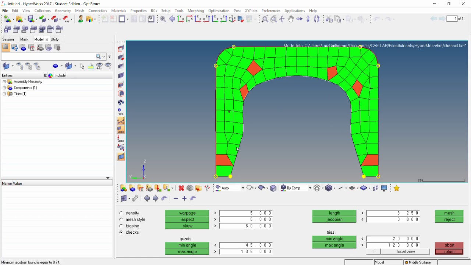Screen dimensions: 471x265
Task: Switch to the Mask tab
Action: (24, 39)
